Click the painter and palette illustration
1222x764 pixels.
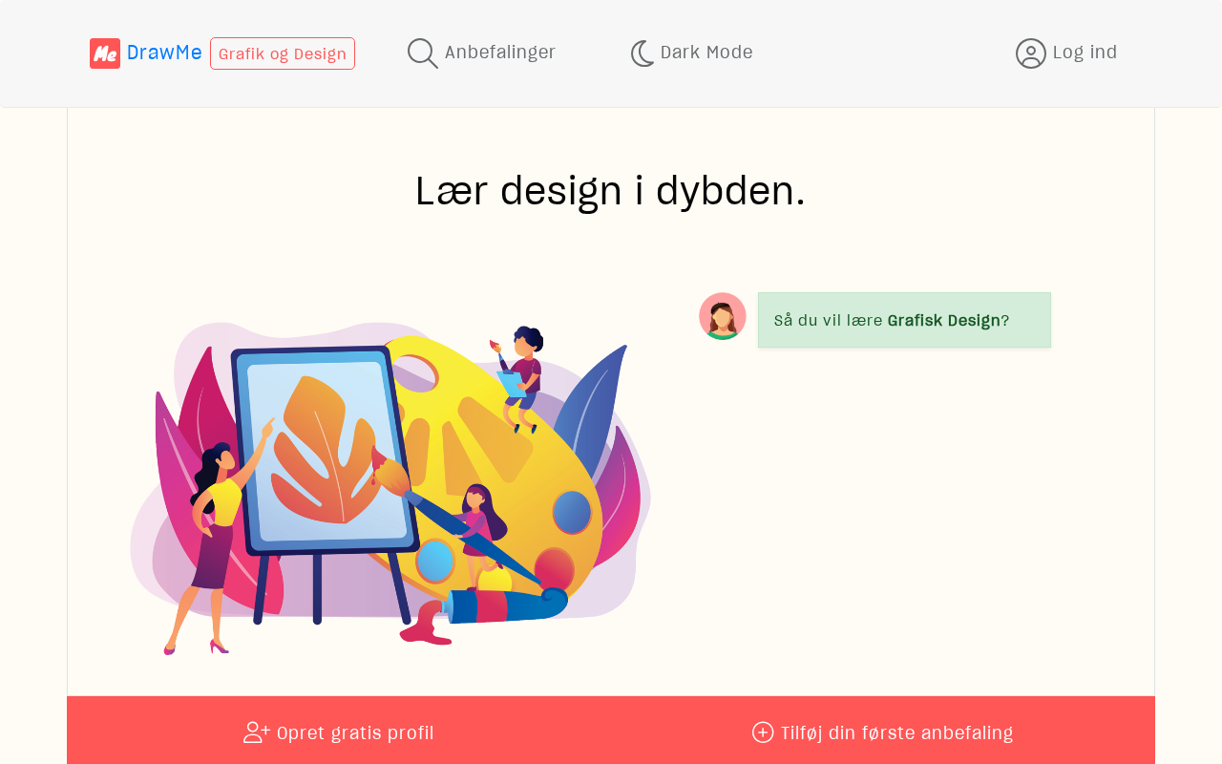(390, 490)
